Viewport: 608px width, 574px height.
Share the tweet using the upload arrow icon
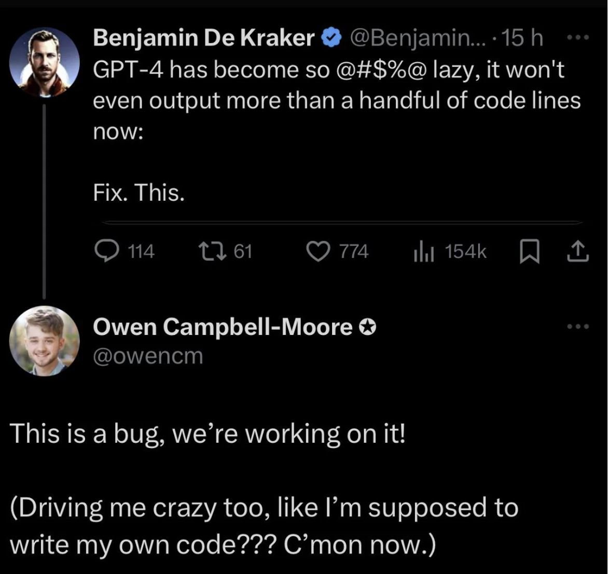[578, 251]
